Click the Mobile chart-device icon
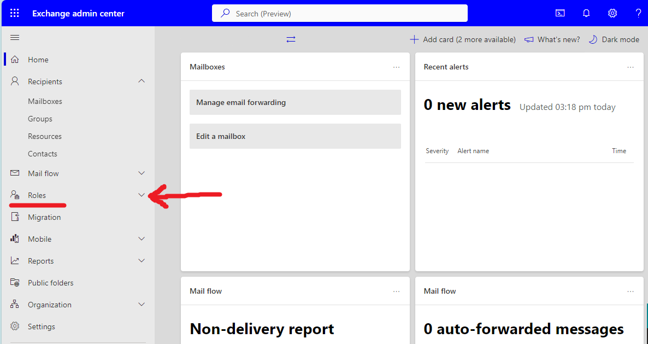This screenshot has height=344, width=648. [x=15, y=238]
